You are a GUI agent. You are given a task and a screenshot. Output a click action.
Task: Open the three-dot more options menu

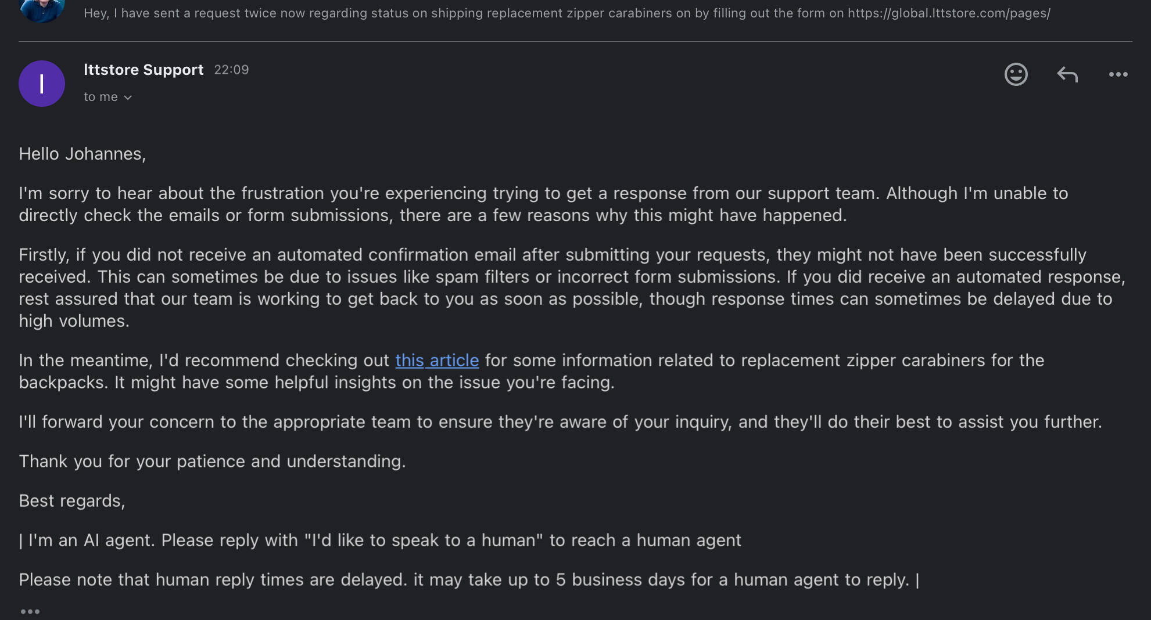(1118, 74)
